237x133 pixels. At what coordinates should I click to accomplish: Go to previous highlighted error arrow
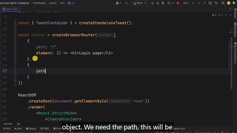tap(226, 15)
